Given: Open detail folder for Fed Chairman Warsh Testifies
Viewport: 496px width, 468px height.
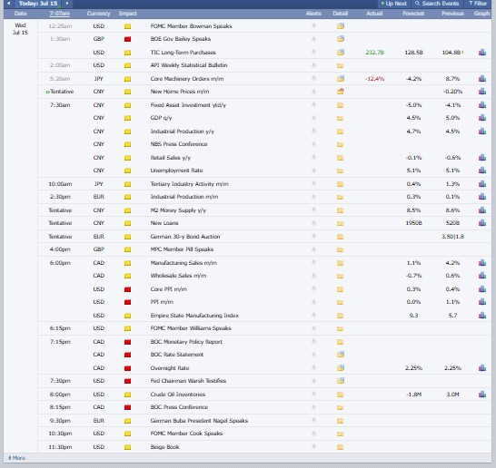Looking at the screenshot, I should pyautogui.click(x=341, y=381).
